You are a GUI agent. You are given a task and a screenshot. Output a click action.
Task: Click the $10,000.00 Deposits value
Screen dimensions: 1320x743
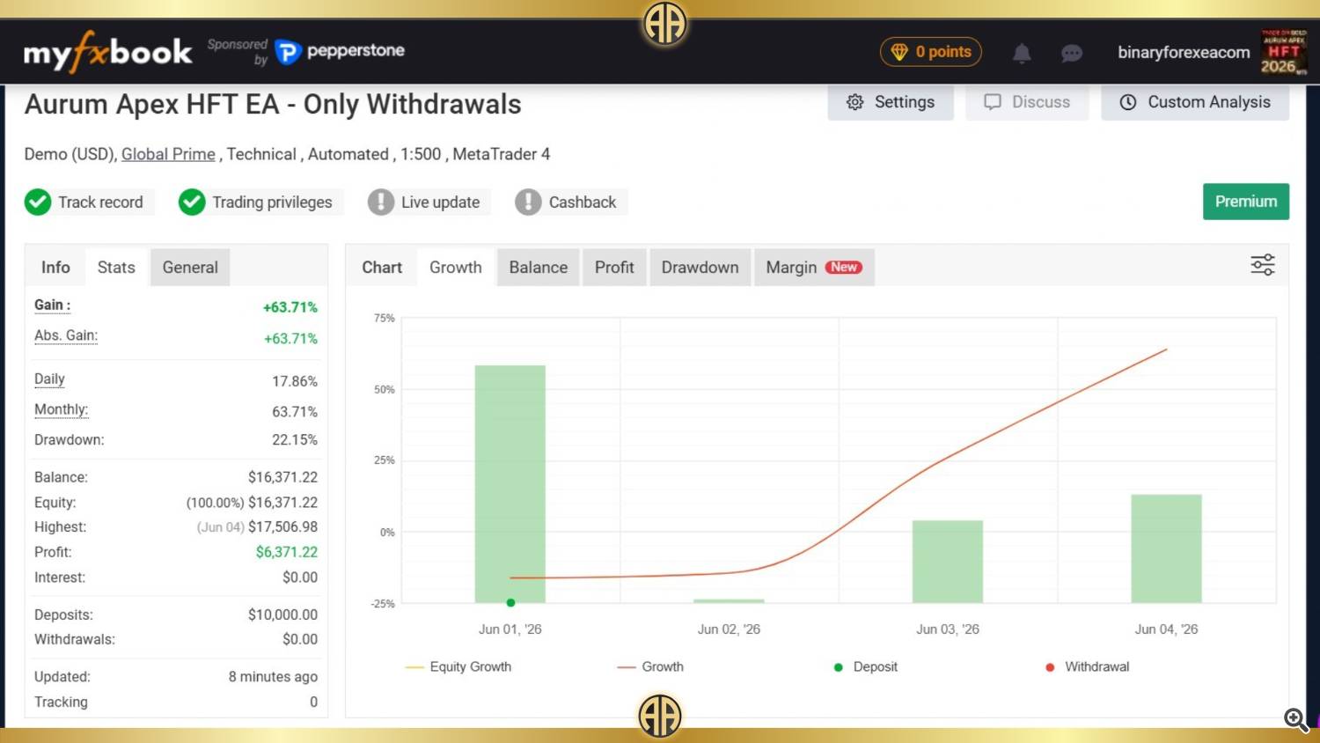tap(282, 614)
